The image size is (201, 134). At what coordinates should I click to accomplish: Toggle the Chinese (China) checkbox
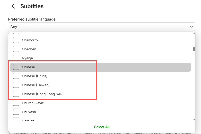click(x=16, y=76)
